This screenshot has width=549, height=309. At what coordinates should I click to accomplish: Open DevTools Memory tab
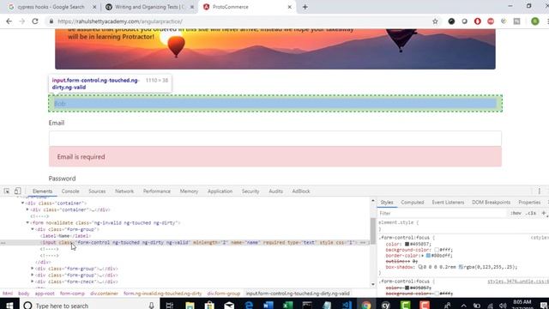189,191
